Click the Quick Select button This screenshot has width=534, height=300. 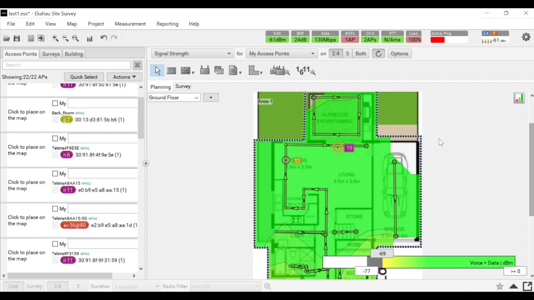coord(84,77)
